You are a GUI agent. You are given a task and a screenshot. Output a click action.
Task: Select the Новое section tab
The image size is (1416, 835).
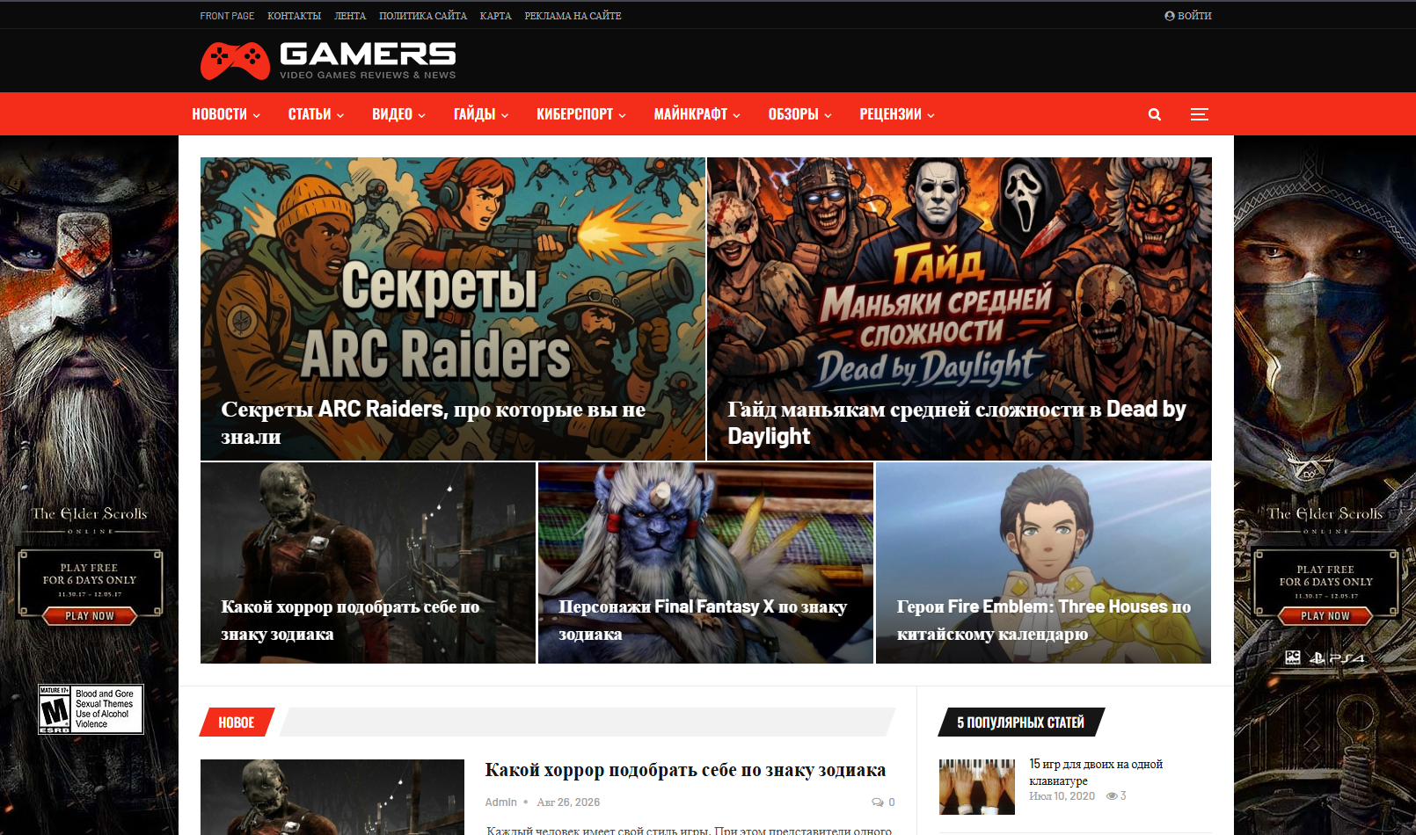[237, 722]
